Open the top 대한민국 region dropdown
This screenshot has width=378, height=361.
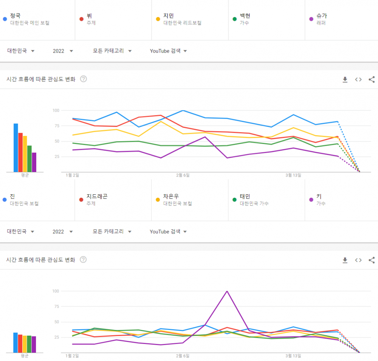[x=21, y=51]
